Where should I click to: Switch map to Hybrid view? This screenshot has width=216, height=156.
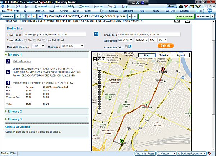(x=181, y=55)
